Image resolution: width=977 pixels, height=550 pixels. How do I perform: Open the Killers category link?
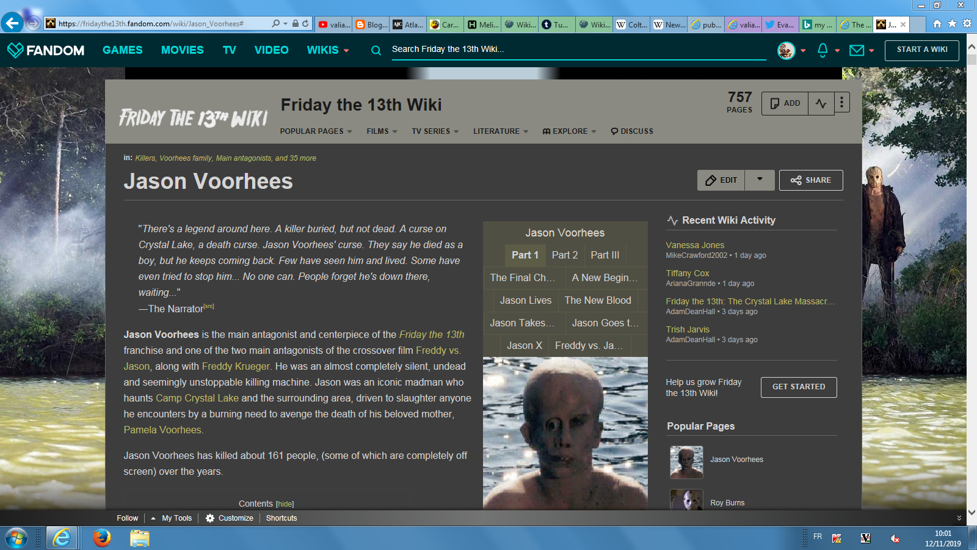145,158
